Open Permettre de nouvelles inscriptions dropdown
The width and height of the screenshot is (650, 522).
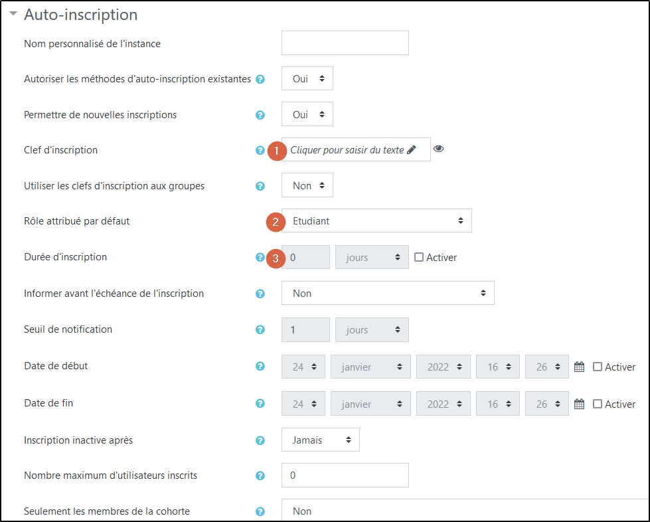pos(307,114)
